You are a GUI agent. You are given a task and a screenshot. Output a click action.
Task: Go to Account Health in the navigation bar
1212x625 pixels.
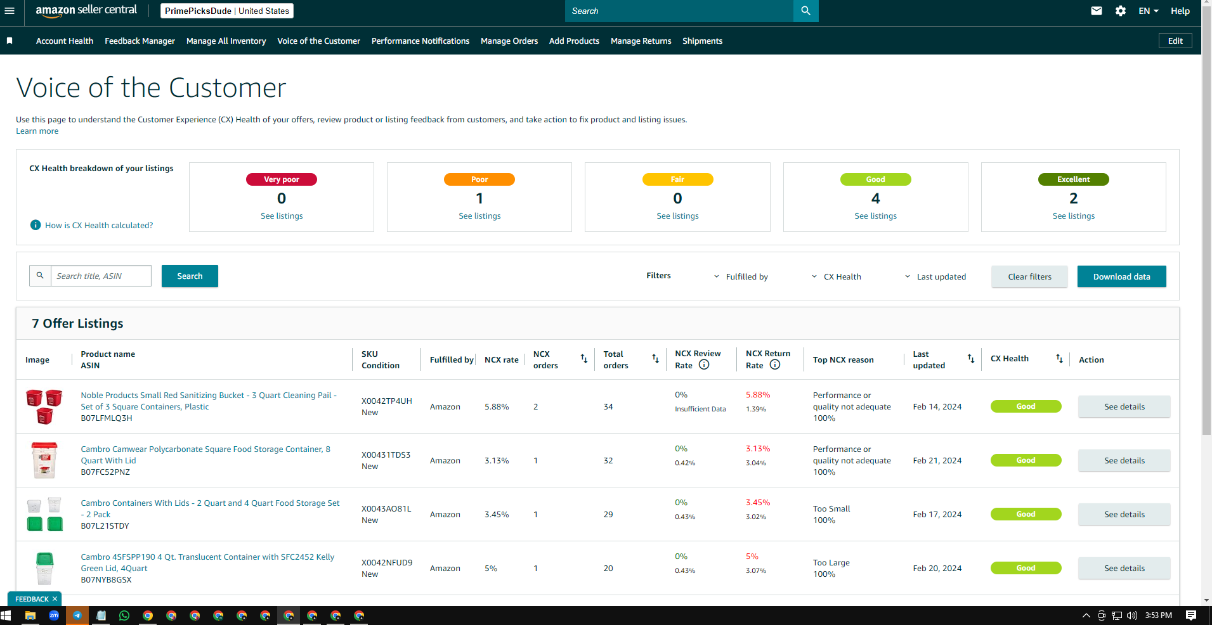[x=65, y=41]
